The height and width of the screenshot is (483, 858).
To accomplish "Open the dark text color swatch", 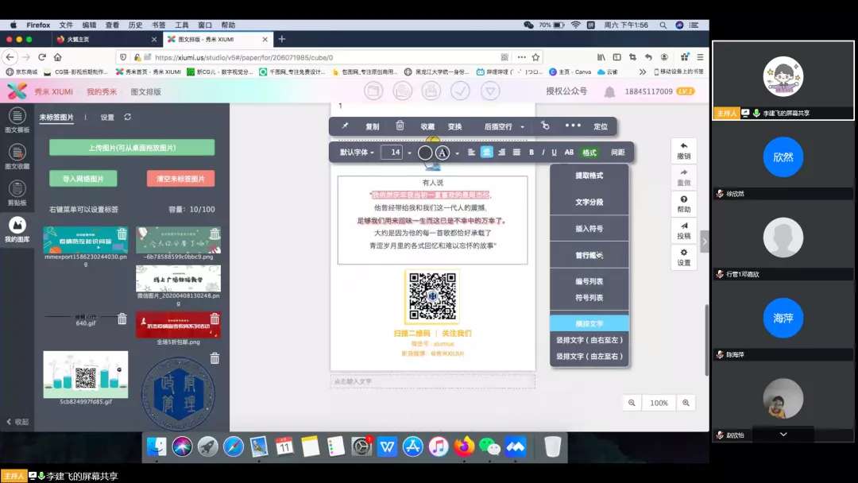I will (425, 153).
